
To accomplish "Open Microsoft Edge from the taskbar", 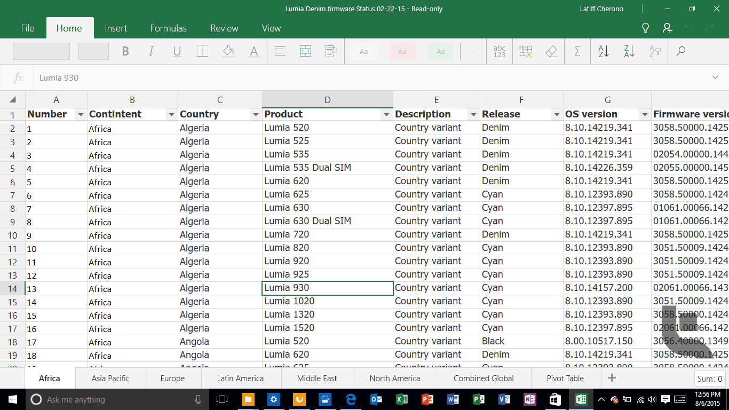I will tap(351, 399).
